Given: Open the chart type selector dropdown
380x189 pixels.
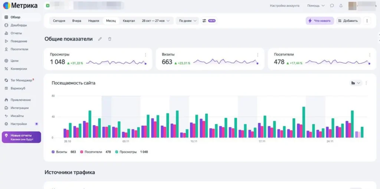Looking at the screenshot, I should (x=356, y=83).
